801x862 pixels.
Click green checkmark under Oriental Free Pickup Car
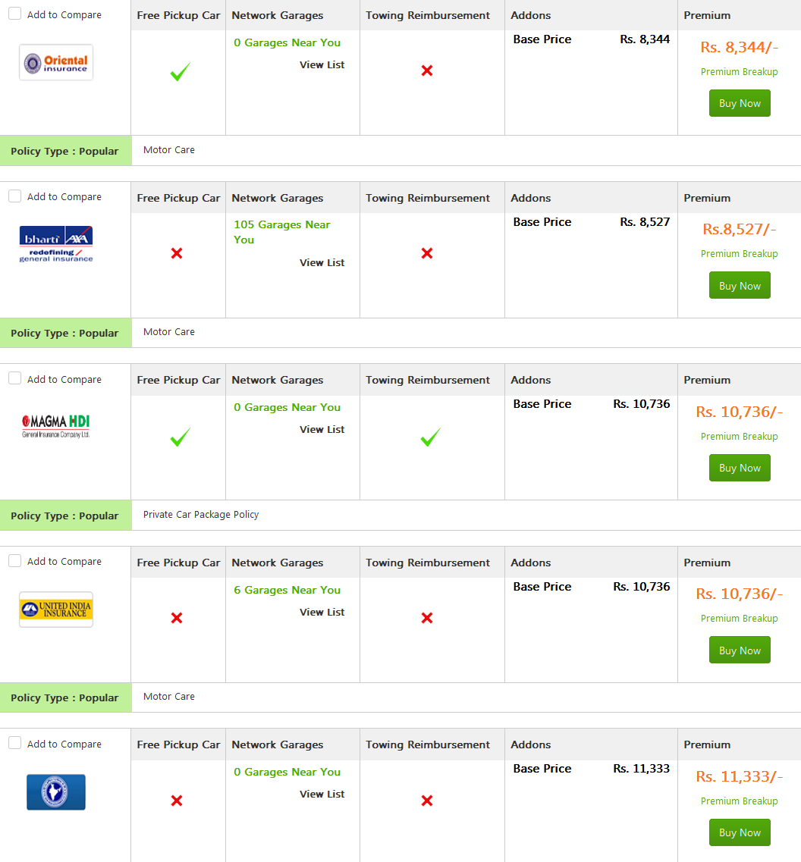pyautogui.click(x=180, y=71)
